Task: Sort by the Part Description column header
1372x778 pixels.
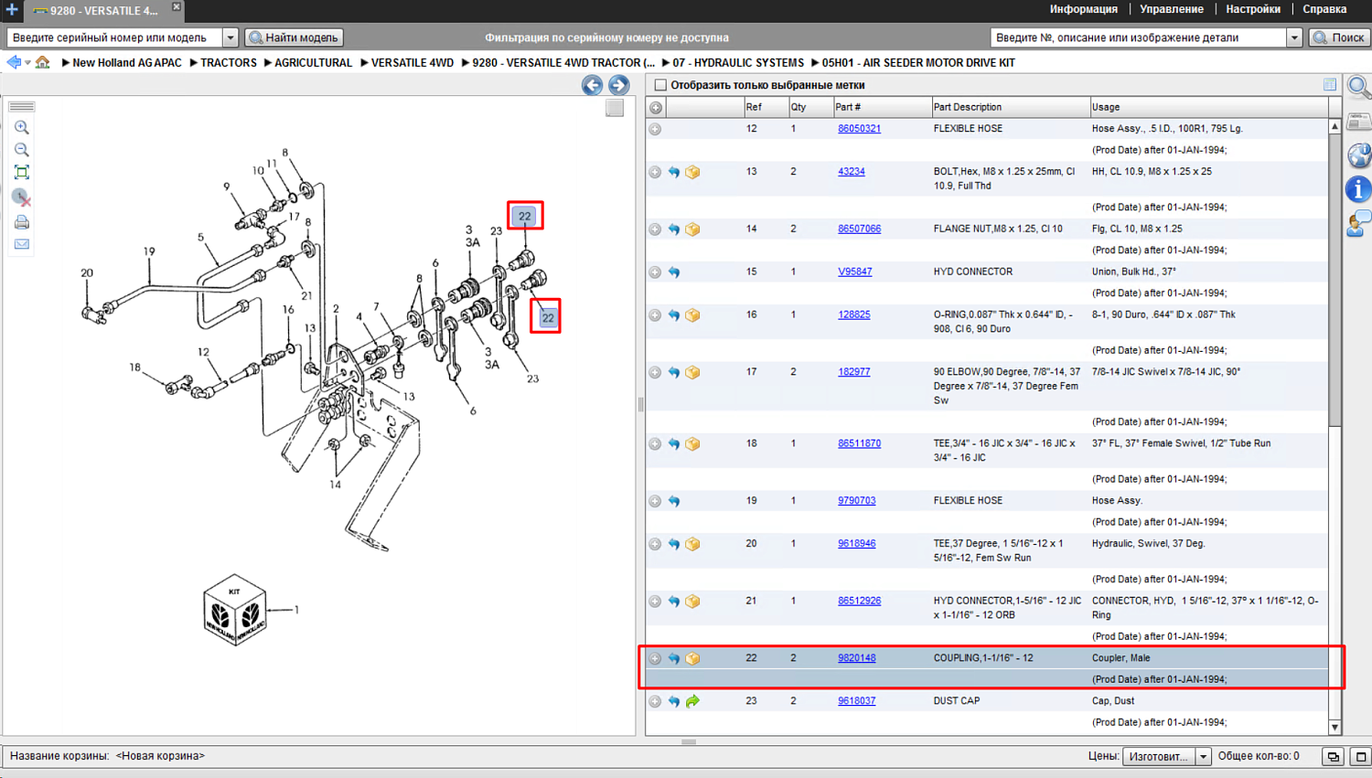Action: click(1011, 107)
